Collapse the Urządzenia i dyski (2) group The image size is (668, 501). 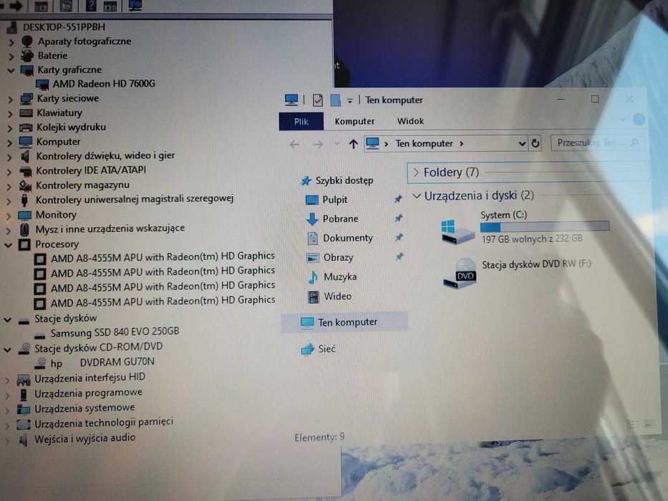coord(417,196)
